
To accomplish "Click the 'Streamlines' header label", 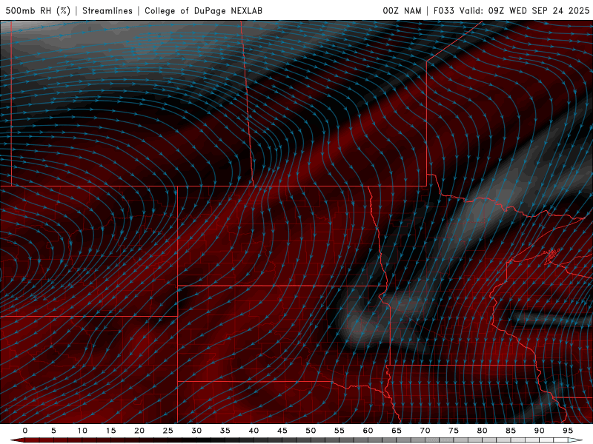I will (x=107, y=11).
